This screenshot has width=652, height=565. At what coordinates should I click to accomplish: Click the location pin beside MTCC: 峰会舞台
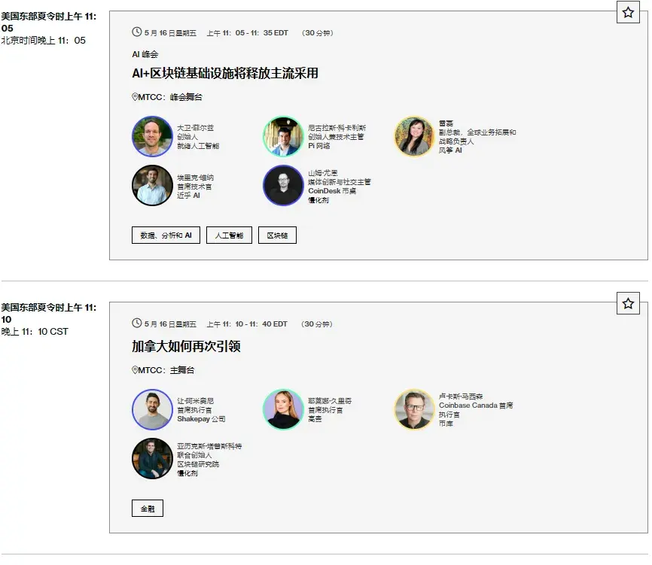click(135, 97)
